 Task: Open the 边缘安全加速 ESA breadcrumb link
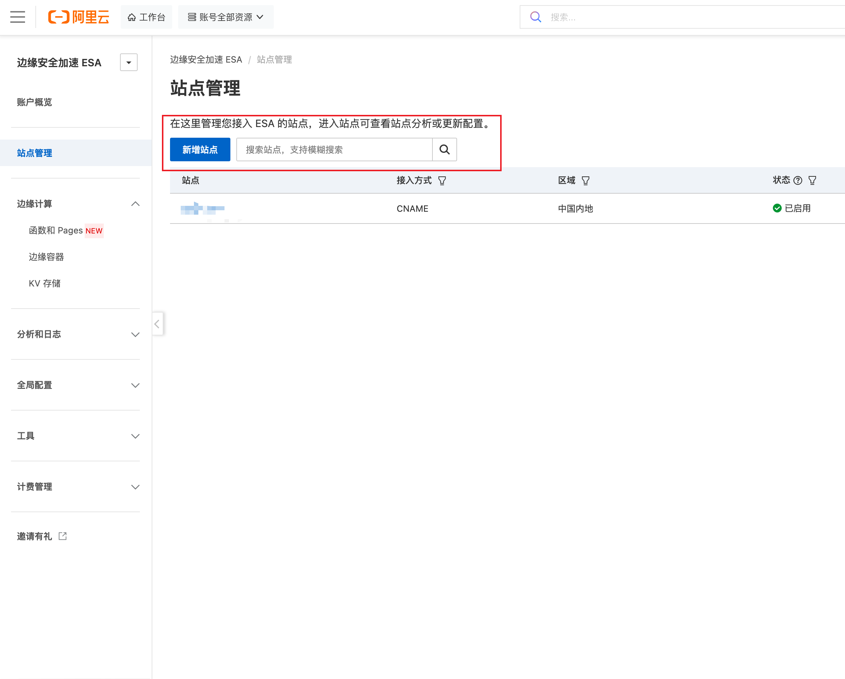(206, 60)
